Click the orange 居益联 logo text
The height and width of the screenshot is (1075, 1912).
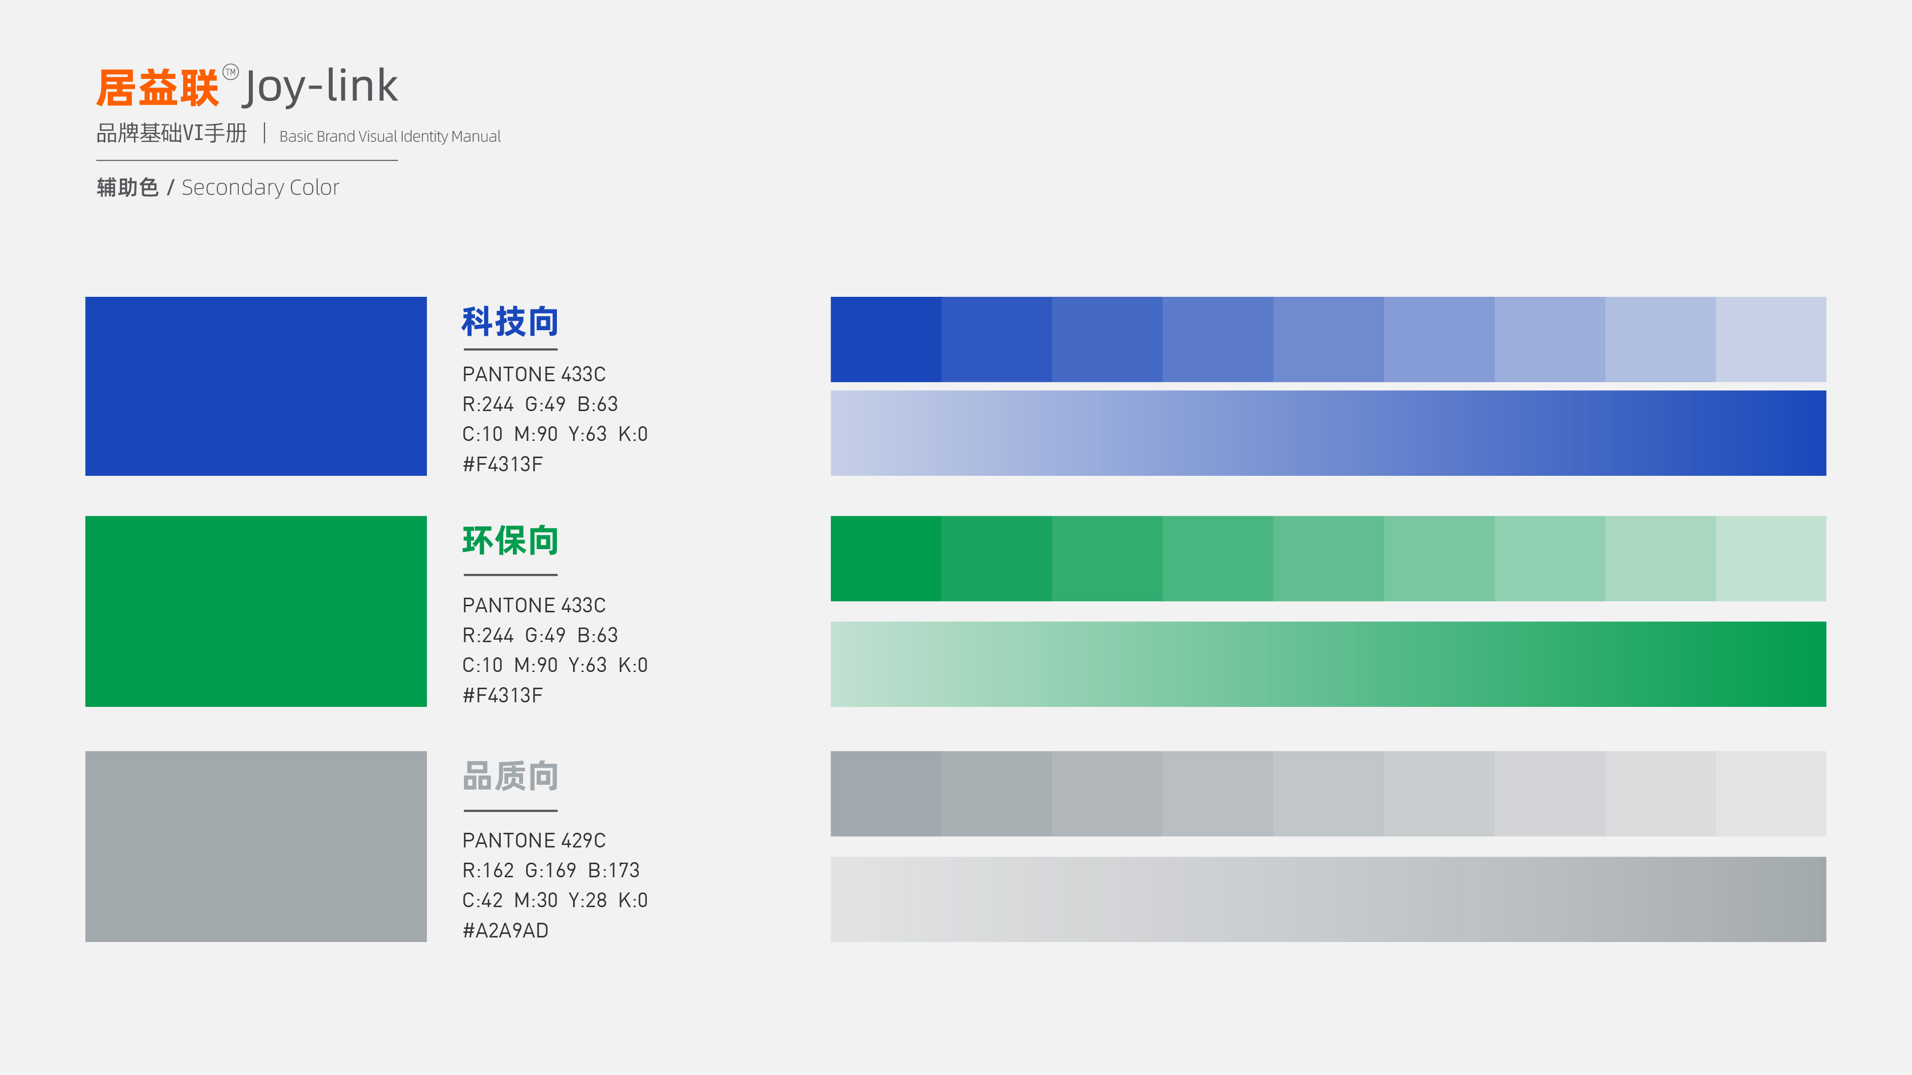[157, 88]
